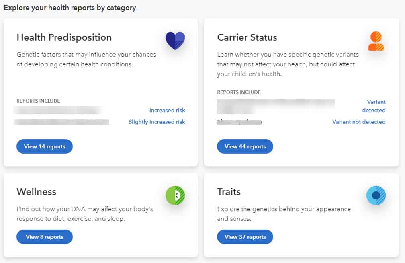
Task: Click the blue heart Health Predisposition icon
Action: (x=175, y=41)
